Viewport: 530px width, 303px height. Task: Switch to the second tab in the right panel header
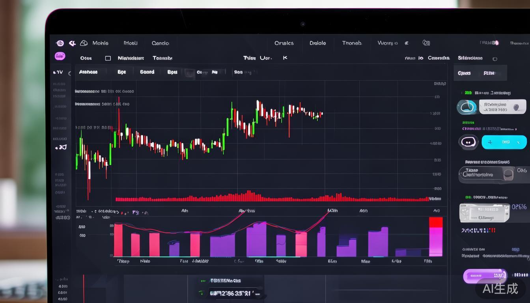[x=490, y=73]
